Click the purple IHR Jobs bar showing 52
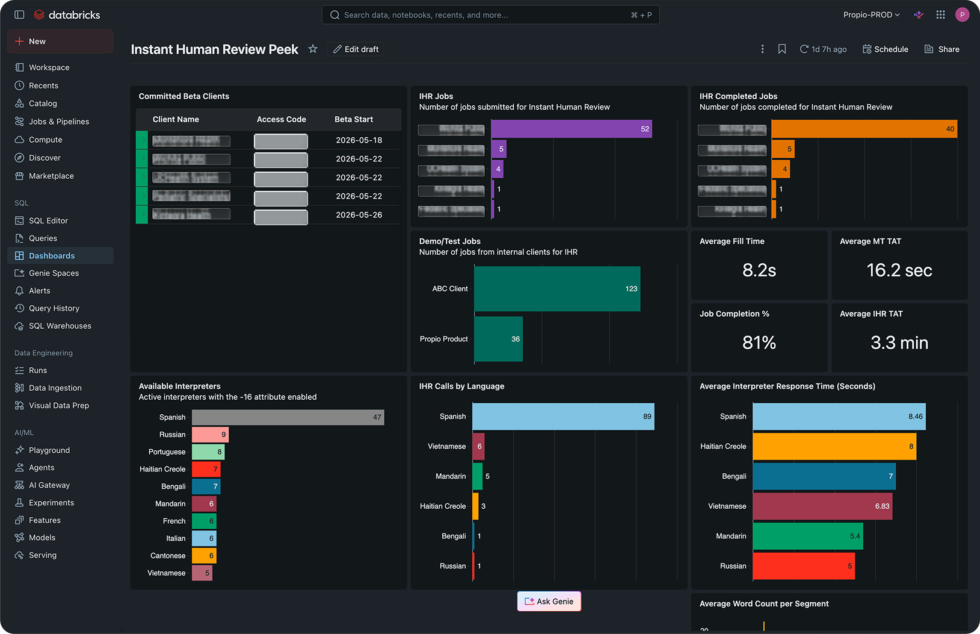Viewport: 980px width, 634px height. point(572,129)
